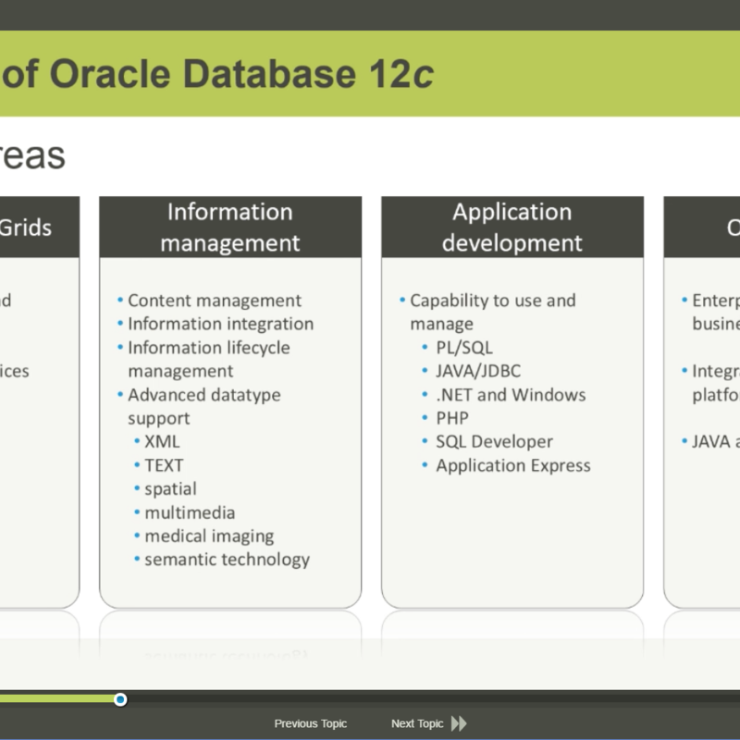This screenshot has width=740, height=740.
Task: Click the 'semantic technology' sub-bullet
Action: pyautogui.click(x=227, y=561)
